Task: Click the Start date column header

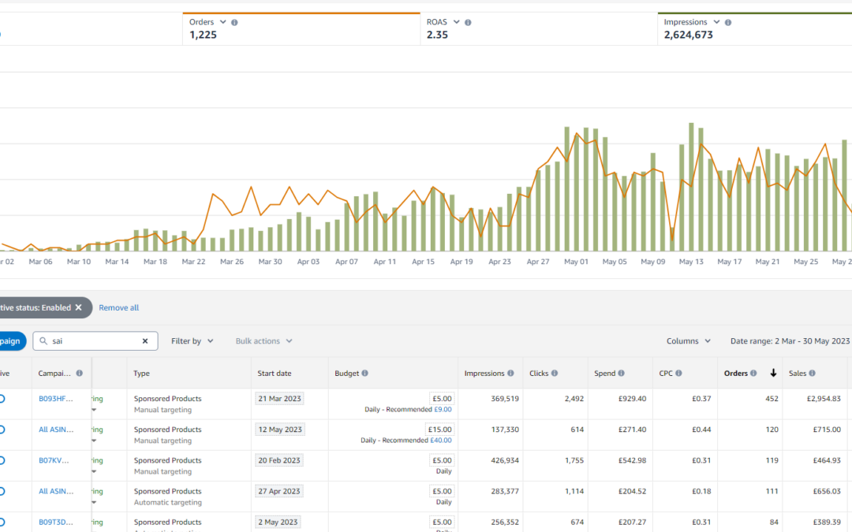Action: [x=274, y=374]
